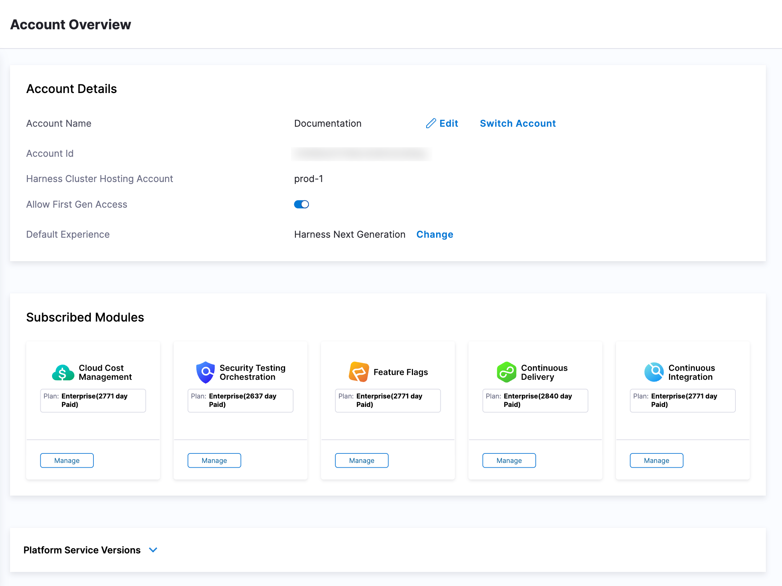
Task: Click the Security Testing Orchestration shield icon
Action: (205, 372)
